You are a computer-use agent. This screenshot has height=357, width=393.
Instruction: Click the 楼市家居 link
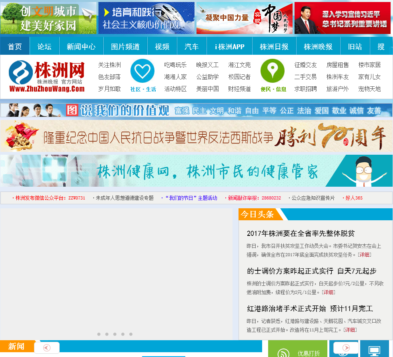(369, 65)
